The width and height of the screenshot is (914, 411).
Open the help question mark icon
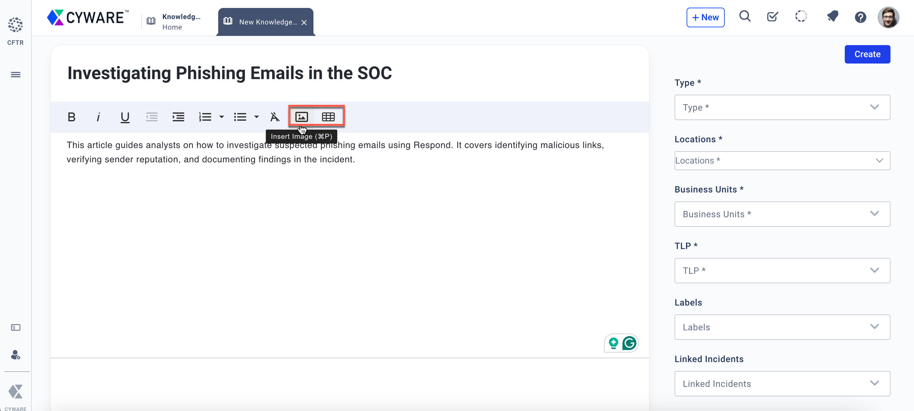pyautogui.click(x=860, y=17)
